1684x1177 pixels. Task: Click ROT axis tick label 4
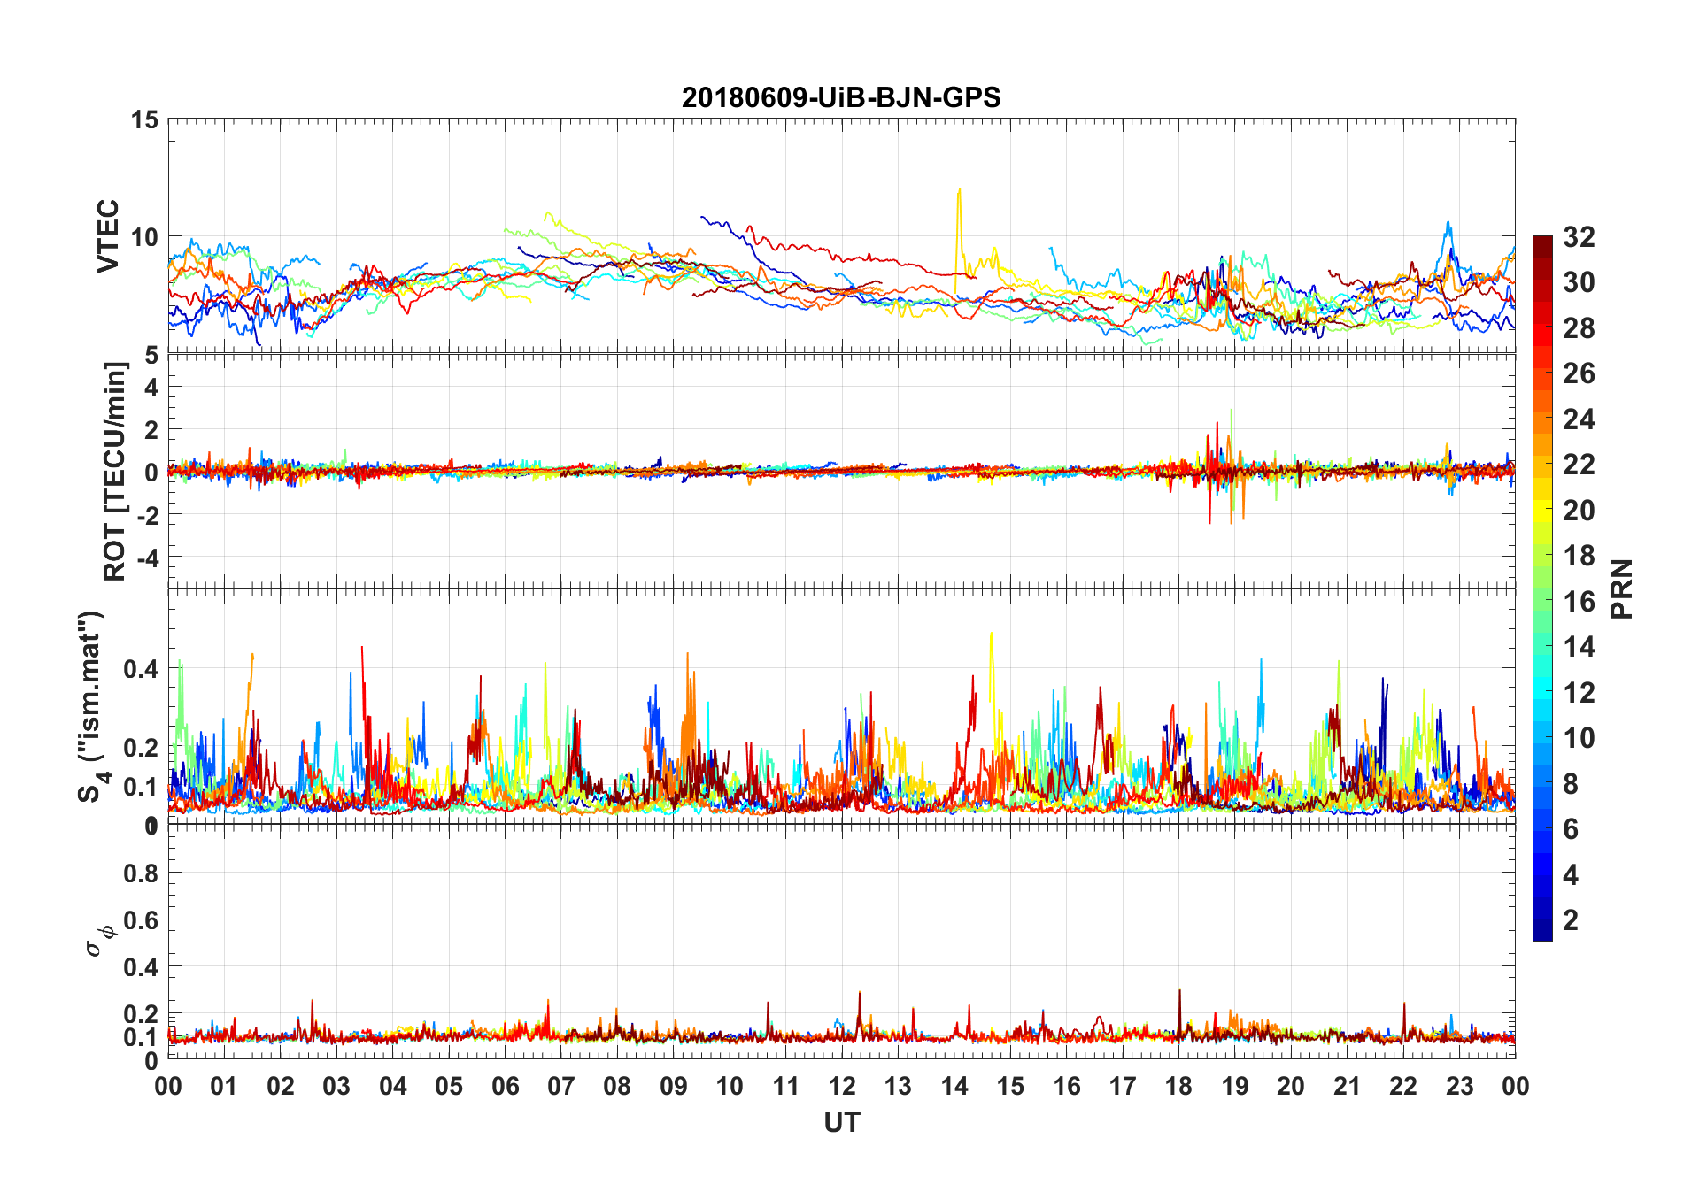[151, 387]
